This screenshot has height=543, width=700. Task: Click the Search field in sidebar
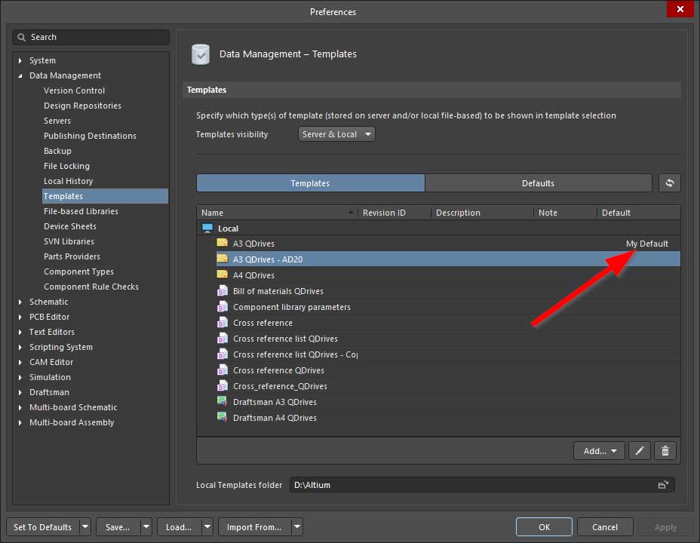[x=91, y=37]
